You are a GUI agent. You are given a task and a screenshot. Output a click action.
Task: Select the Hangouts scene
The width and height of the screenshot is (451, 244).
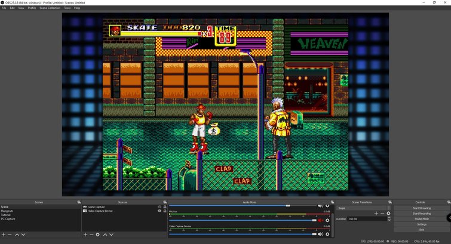(40, 211)
